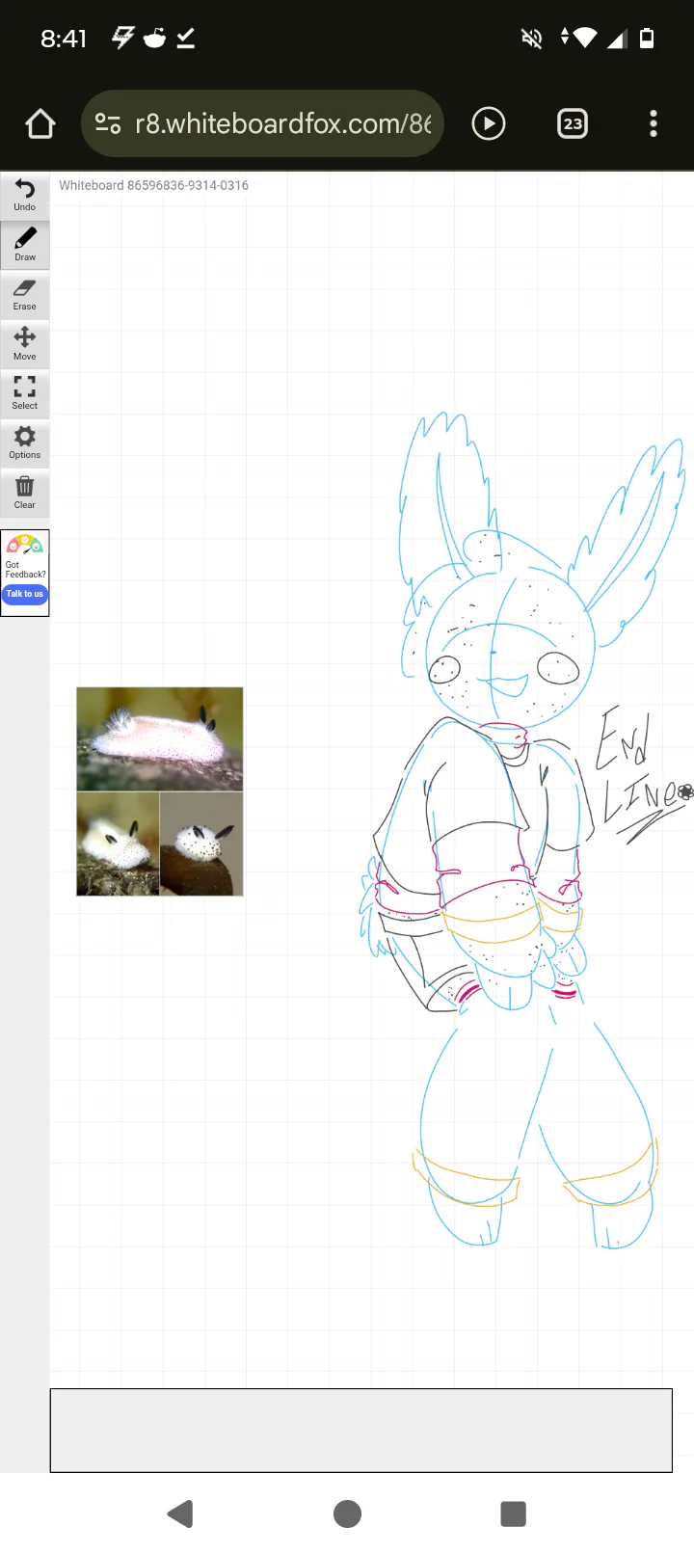The image size is (694, 1554).
Task: Tap the bottom-left sea bunny photo
Action: coord(118,844)
